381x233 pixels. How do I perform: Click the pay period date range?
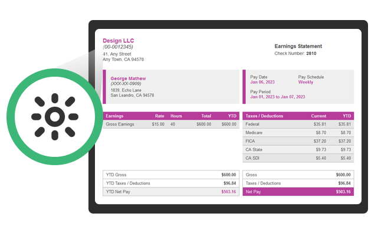point(277,97)
